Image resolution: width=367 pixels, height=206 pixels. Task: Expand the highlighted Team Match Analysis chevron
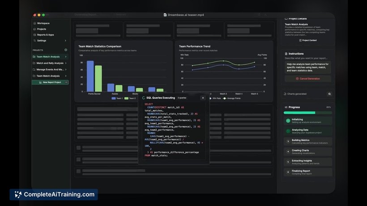66,57
